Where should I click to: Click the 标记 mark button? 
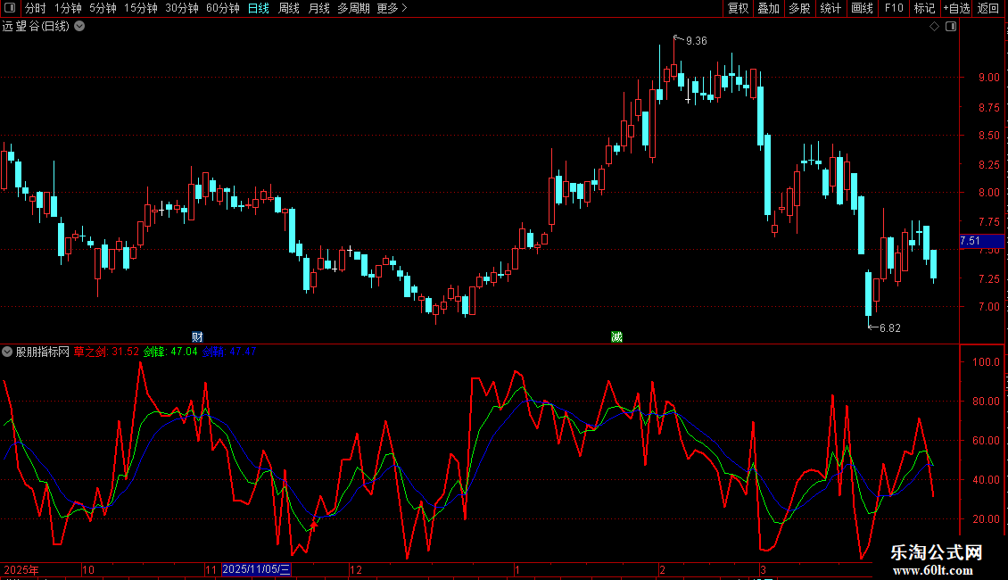point(924,8)
